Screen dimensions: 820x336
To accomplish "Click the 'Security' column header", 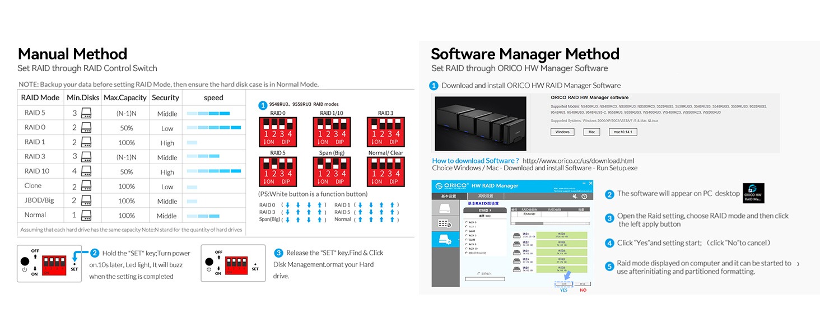I will 165,97.
